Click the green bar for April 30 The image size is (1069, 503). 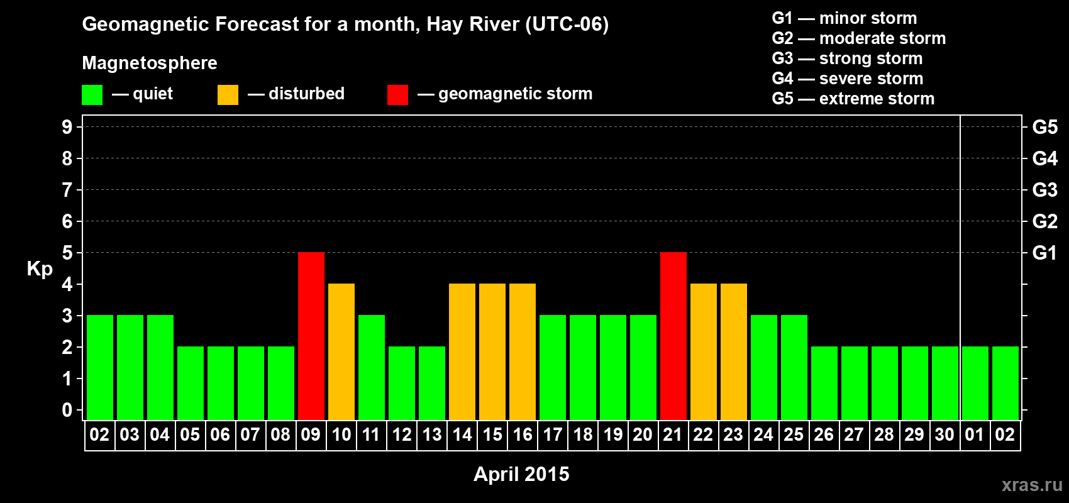945,383
